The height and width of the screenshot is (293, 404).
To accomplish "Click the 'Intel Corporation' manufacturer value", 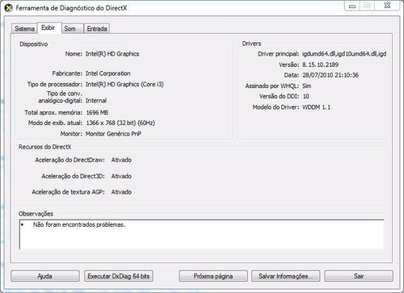I will pos(107,73).
